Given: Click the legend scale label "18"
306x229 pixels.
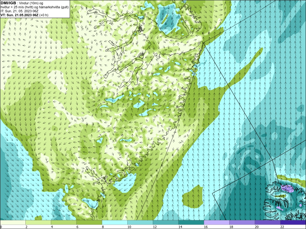Looking at the screenshot, I should pyautogui.click(x=231, y=227).
